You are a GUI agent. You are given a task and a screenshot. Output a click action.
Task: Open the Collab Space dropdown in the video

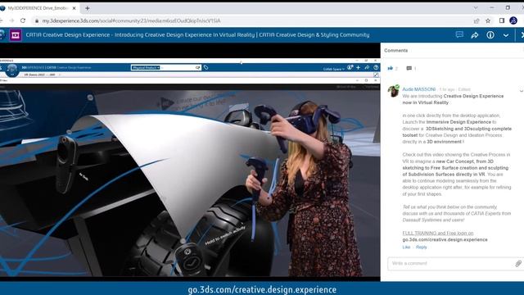click(333, 69)
